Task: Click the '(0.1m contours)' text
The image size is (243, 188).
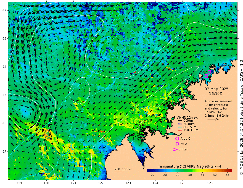Action: coord(216,105)
